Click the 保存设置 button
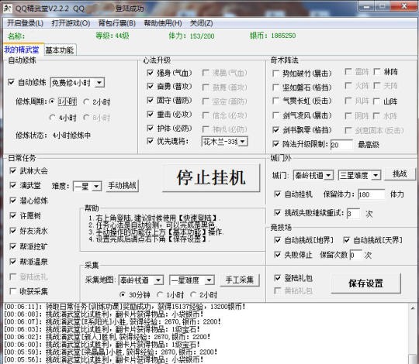Screen dimensions: 419x364 365,283
